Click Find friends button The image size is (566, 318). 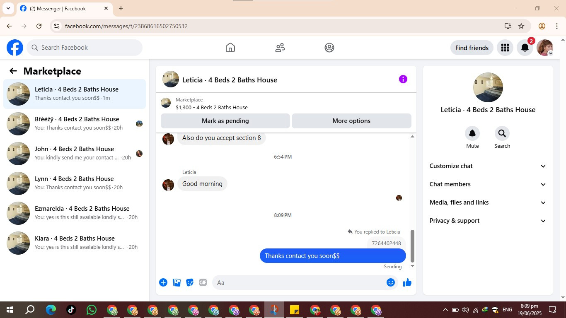(472, 48)
